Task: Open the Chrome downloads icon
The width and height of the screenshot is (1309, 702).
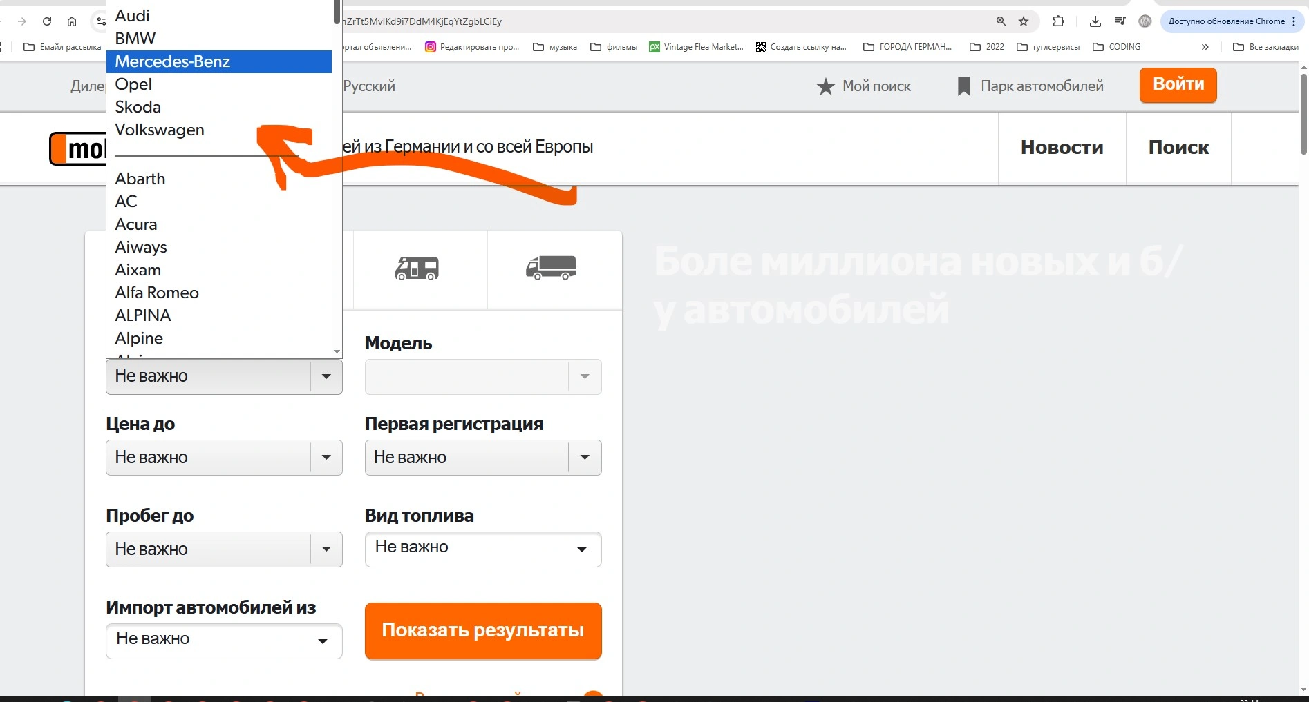Action: (x=1095, y=21)
